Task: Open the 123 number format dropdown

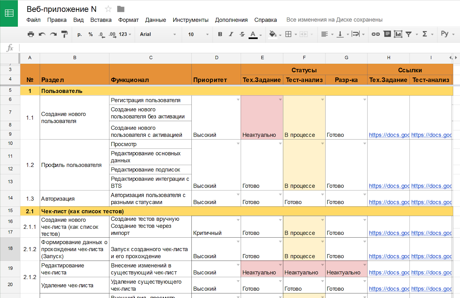Action: pos(125,34)
